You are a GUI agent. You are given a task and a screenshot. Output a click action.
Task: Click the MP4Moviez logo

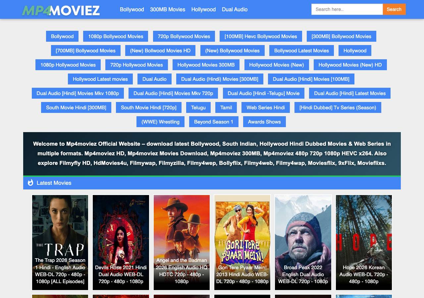point(61,10)
